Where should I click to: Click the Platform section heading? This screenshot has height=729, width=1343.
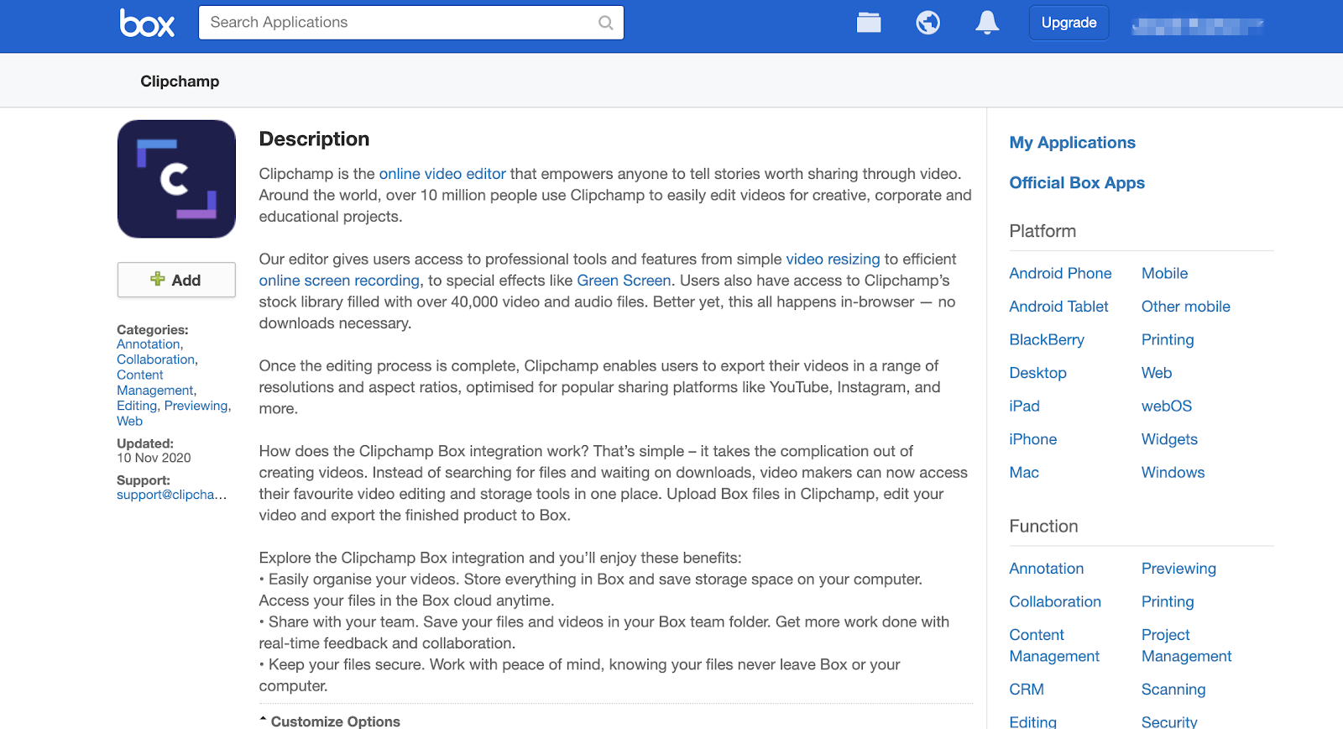coord(1043,231)
